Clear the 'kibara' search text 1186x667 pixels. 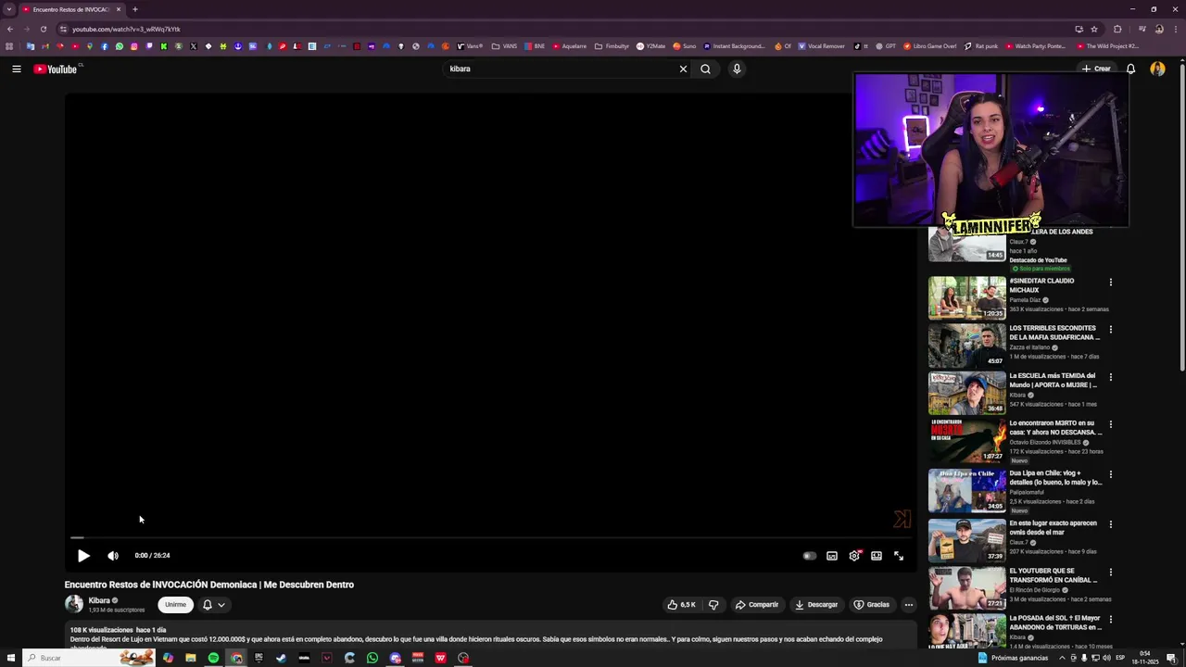tap(683, 69)
